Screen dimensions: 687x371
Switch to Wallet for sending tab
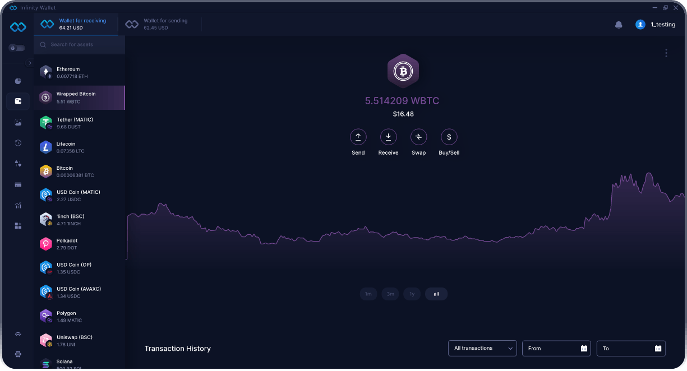161,24
